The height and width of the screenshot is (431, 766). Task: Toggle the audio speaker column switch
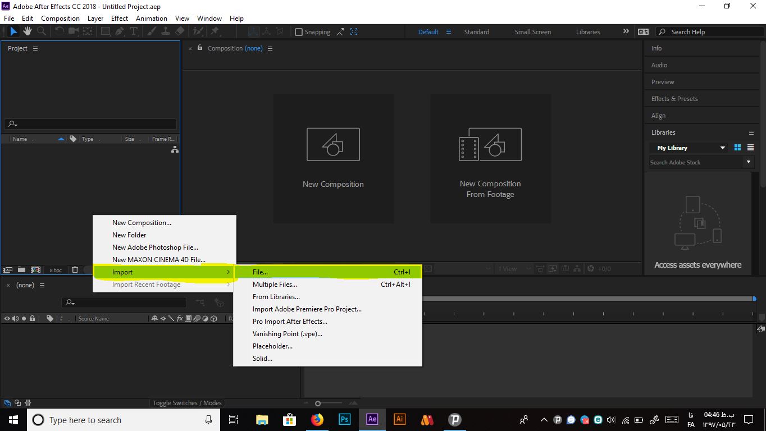[15, 319]
